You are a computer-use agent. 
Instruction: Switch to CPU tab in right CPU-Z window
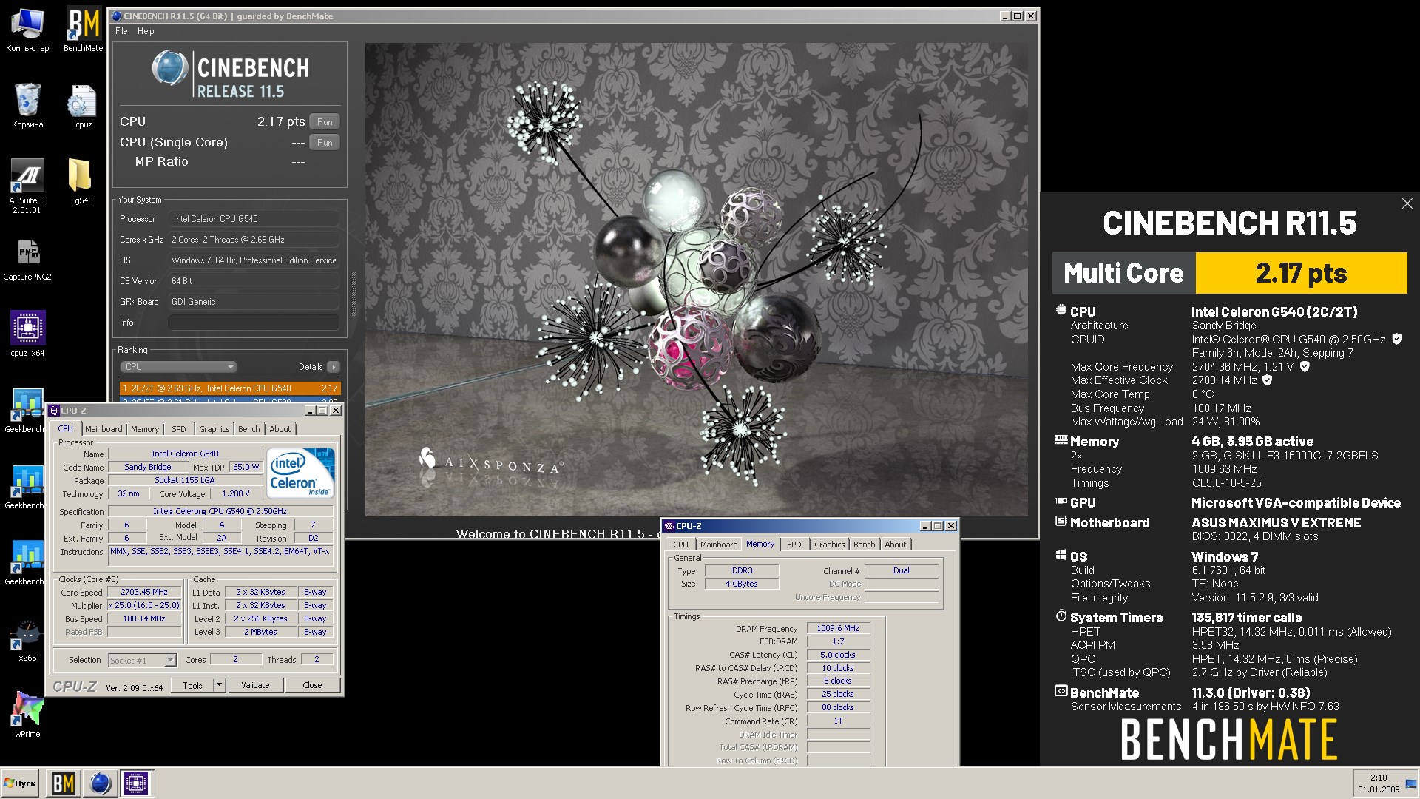click(x=680, y=545)
